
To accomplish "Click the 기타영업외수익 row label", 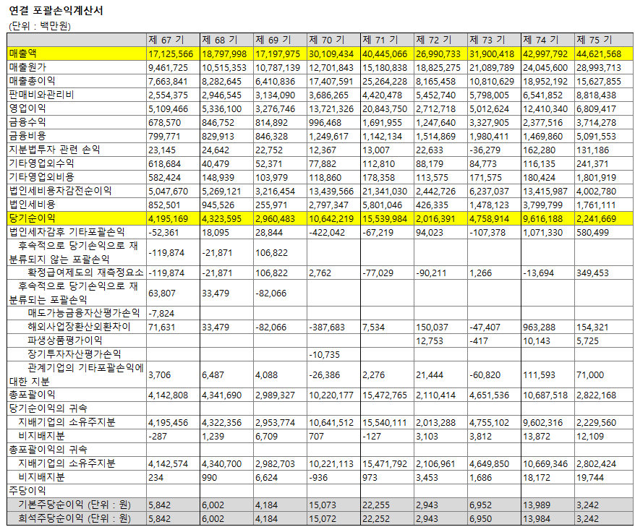I will click(x=41, y=163).
